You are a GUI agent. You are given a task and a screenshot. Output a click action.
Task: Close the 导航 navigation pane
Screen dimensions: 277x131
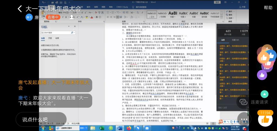(x=75, y=26)
